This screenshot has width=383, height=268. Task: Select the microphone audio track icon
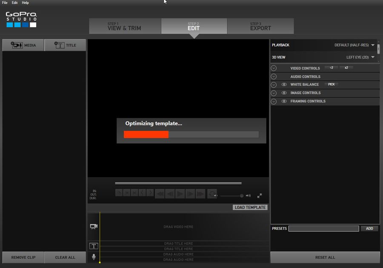click(93, 256)
